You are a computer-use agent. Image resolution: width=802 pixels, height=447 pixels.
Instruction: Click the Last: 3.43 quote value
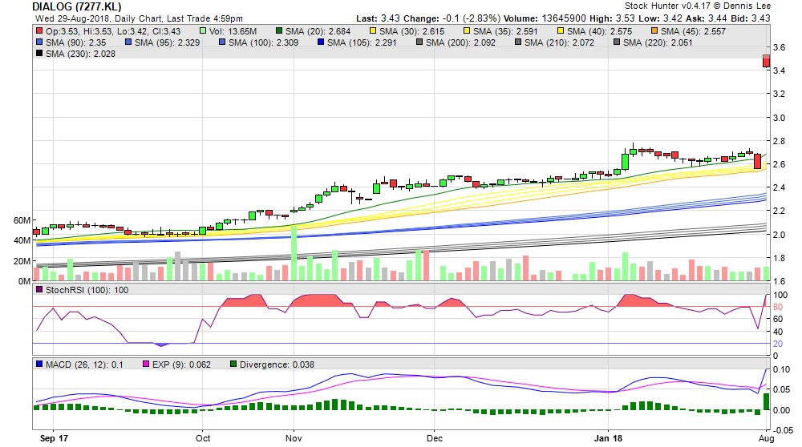379,18
